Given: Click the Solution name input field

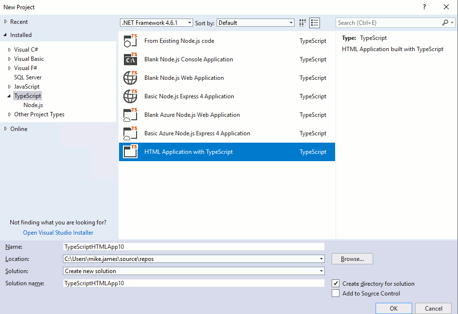Looking at the screenshot, I should [x=194, y=283].
